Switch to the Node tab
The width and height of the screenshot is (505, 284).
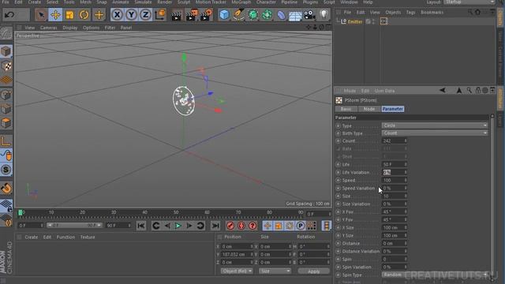(369, 109)
